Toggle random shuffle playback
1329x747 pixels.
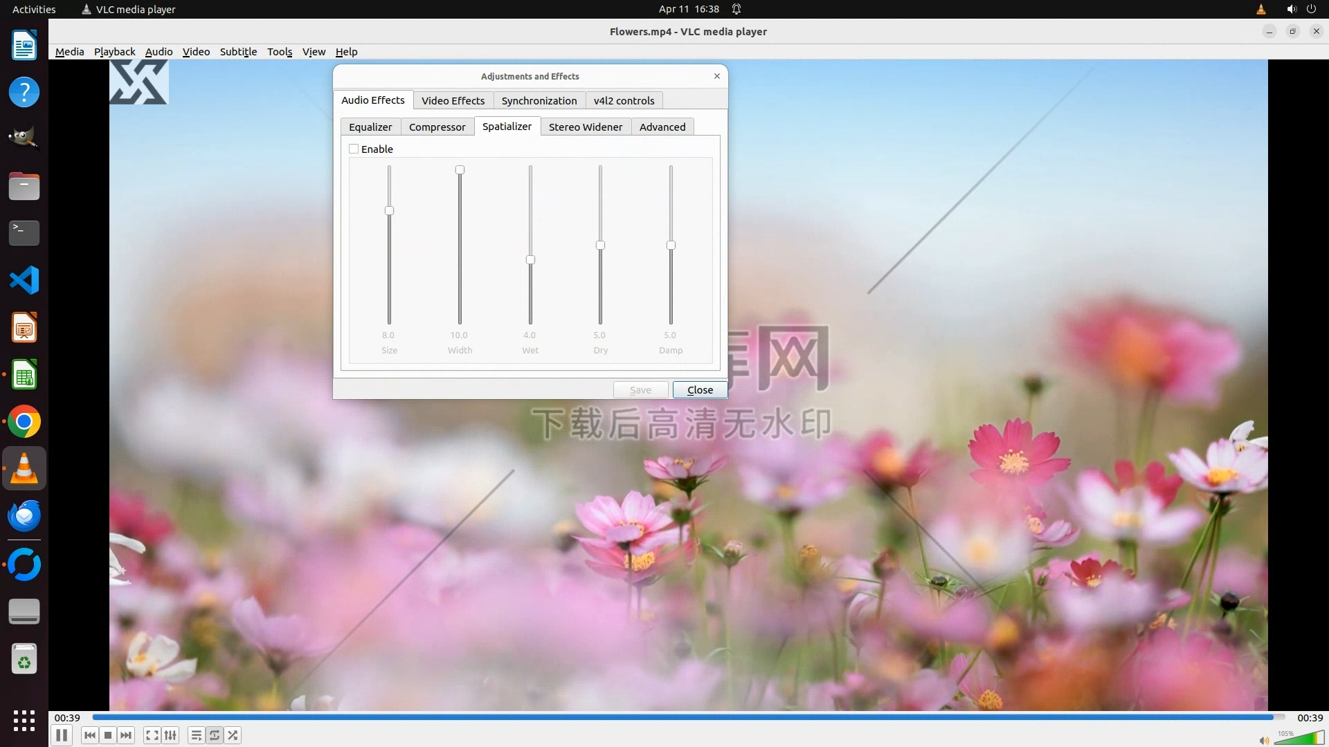click(x=233, y=735)
